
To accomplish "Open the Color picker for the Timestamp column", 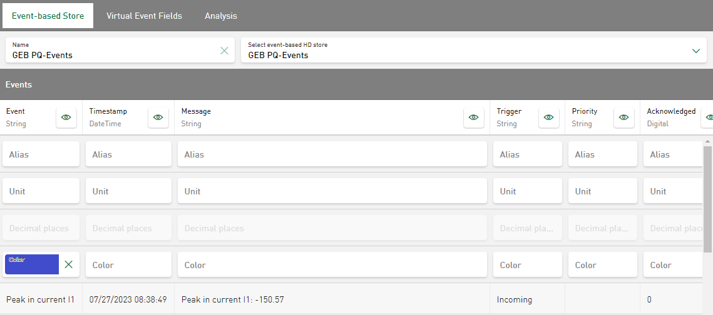I will point(128,265).
